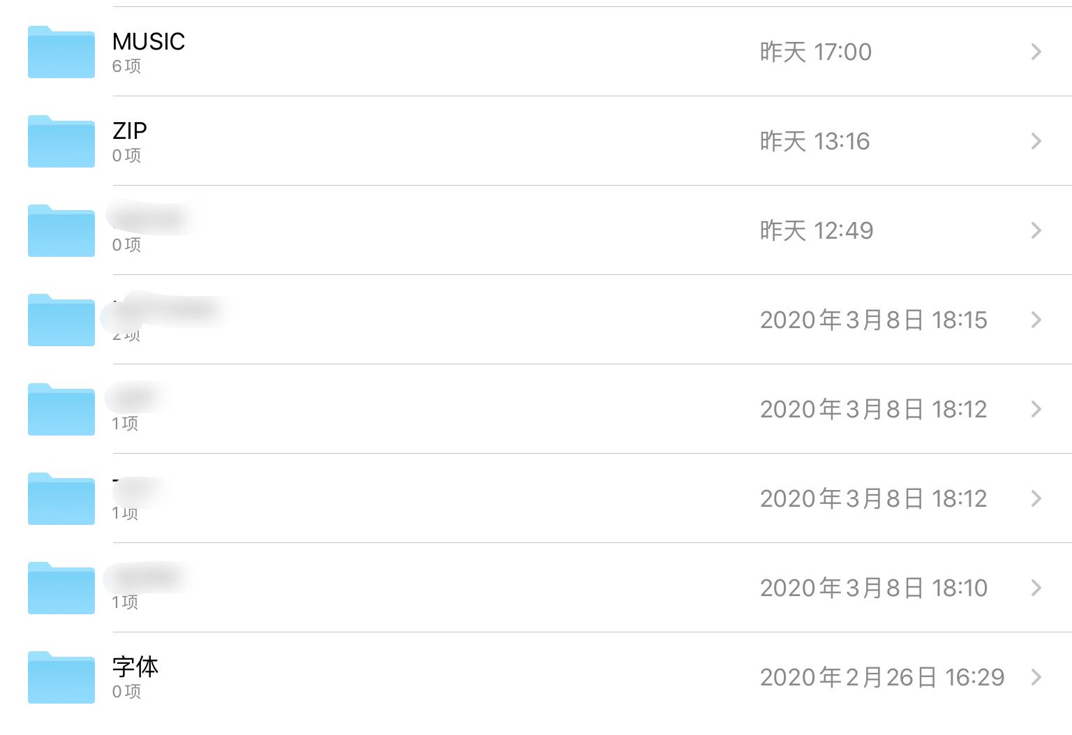This screenshot has width=1072, height=735.
Task: Tap chevron beside 2020年3月8日 18:15
Action: click(x=1036, y=320)
